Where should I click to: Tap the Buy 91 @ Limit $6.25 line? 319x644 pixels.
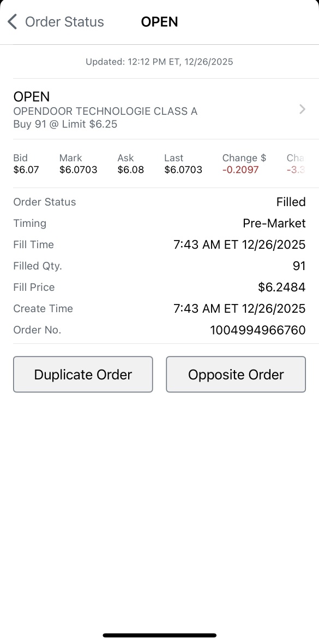65,124
